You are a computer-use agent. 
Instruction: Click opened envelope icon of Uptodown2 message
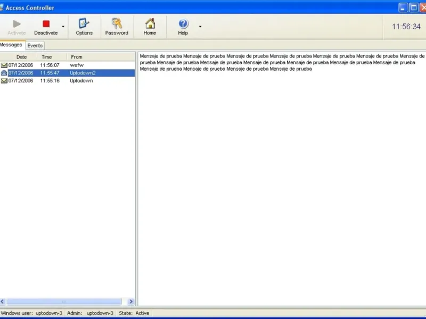[4, 73]
